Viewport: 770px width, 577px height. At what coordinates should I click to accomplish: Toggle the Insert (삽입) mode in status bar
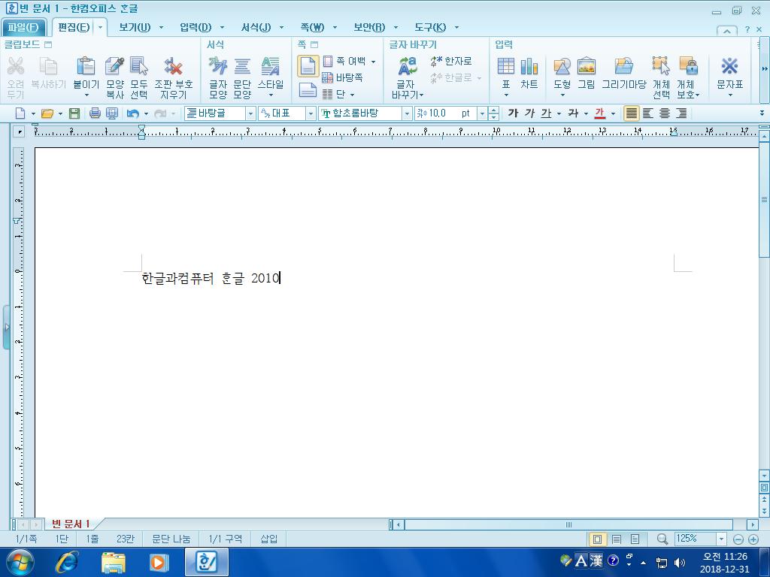[x=268, y=539]
